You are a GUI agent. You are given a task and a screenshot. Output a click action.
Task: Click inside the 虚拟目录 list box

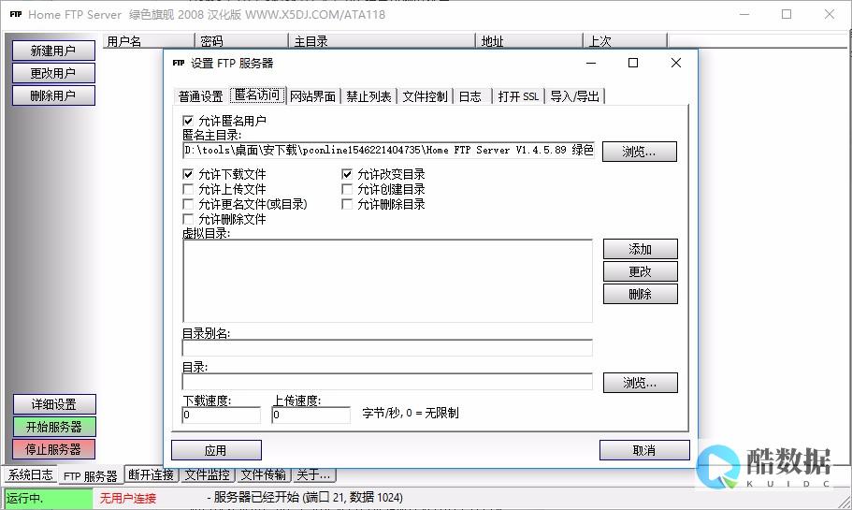[387, 281]
